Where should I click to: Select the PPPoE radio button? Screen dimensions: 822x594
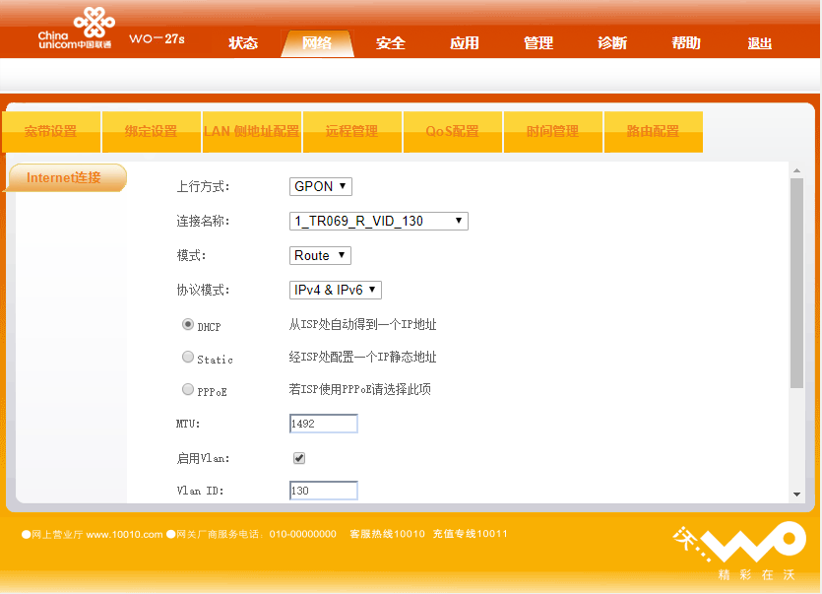(x=188, y=388)
